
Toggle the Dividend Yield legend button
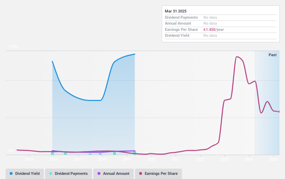(x=25, y=173)
